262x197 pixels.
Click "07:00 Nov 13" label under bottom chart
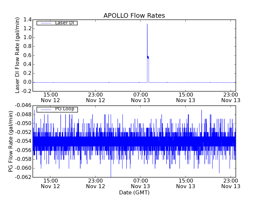(140, 183)
